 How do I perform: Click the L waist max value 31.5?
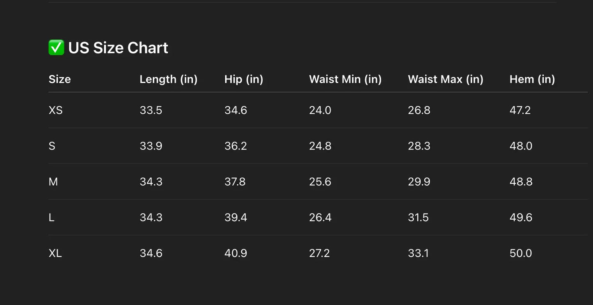418,218
